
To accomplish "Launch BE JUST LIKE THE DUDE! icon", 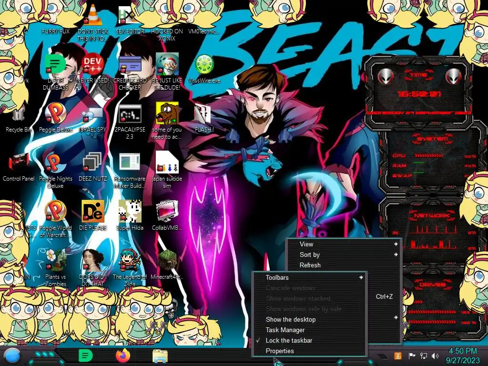I will [167, 72].
